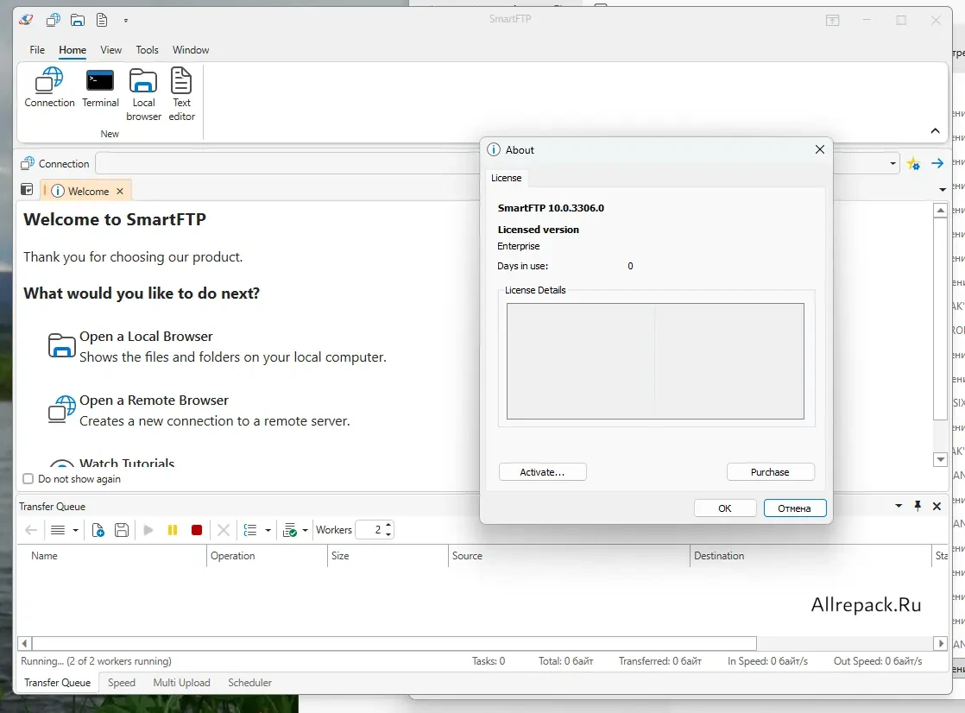
Task: Open the tab overflow dropdown arrow
Action: pyautogui.click(x=943, y=190)
